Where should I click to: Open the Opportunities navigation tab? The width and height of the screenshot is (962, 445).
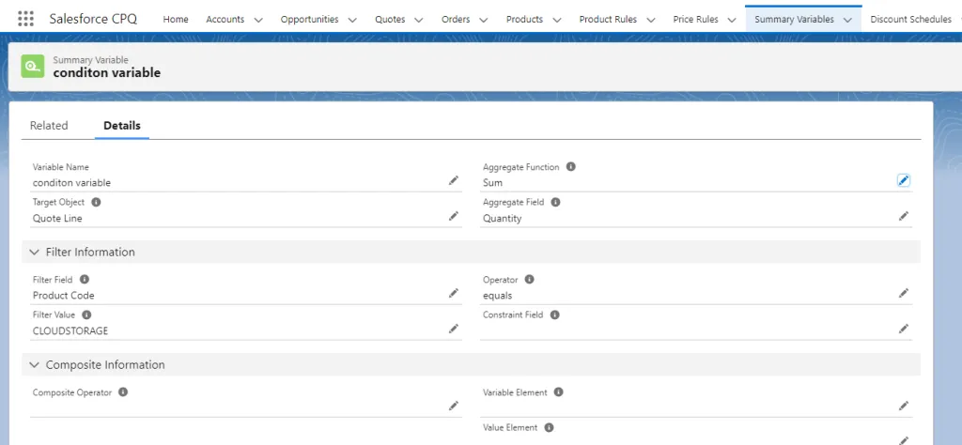point(309,19)
